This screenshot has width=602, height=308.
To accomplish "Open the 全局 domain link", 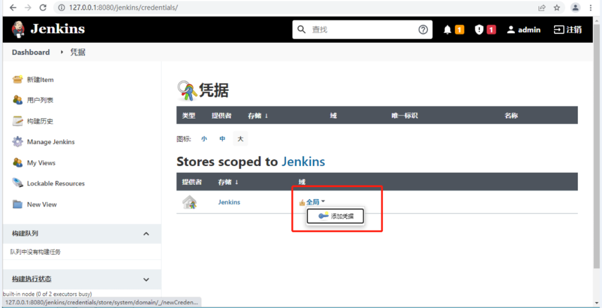I will 313,202.
